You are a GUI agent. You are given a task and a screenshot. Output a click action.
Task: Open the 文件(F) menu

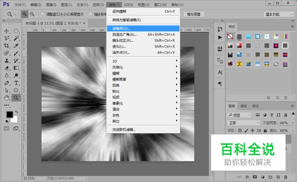pos(20,5)
